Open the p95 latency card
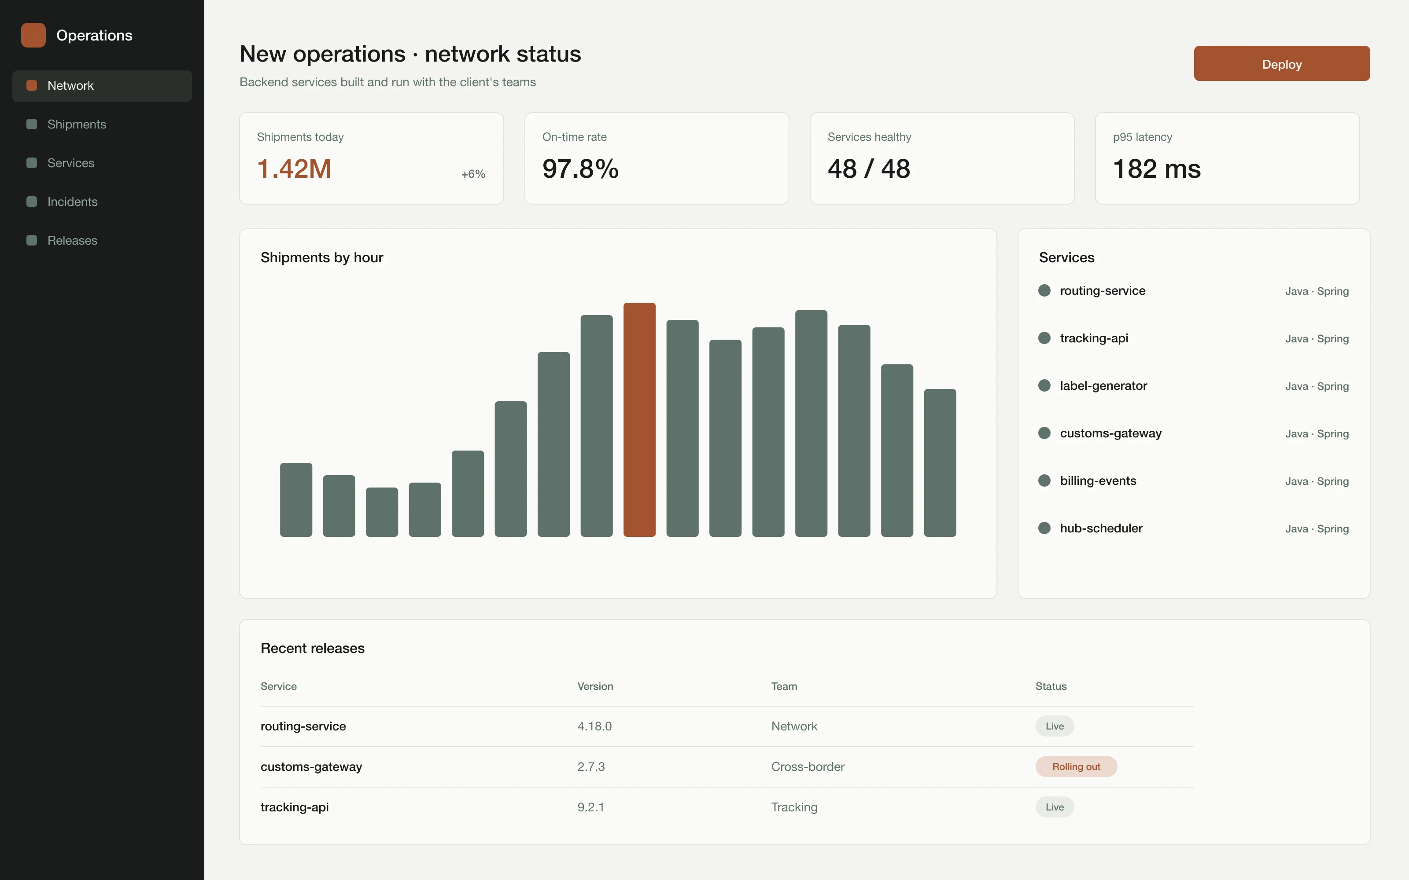The image size is (1409, 880). point(1227,158)
